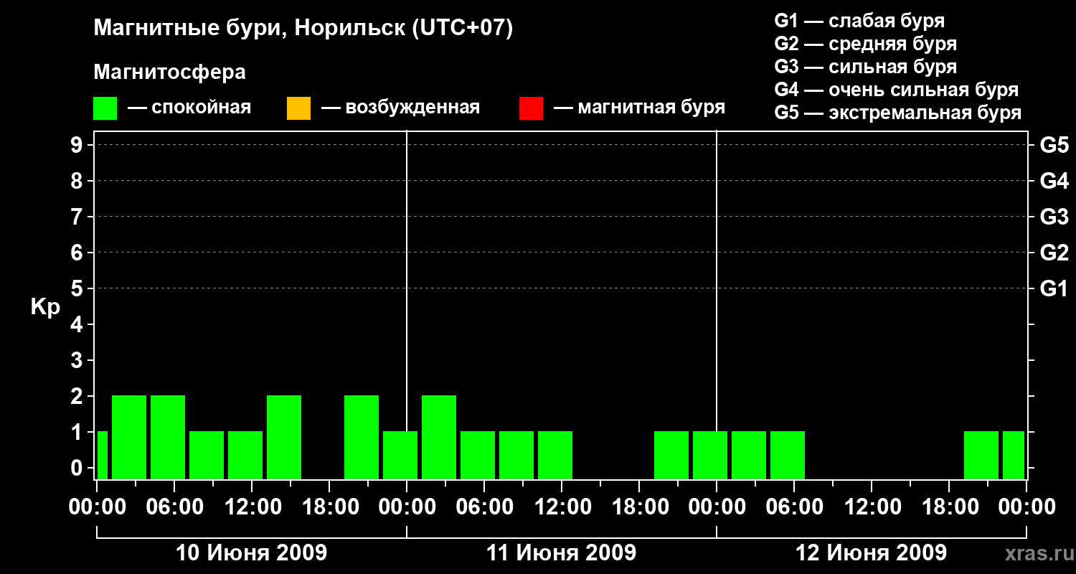Click the G5 label on the right axis

click(x=1054, y=145)
